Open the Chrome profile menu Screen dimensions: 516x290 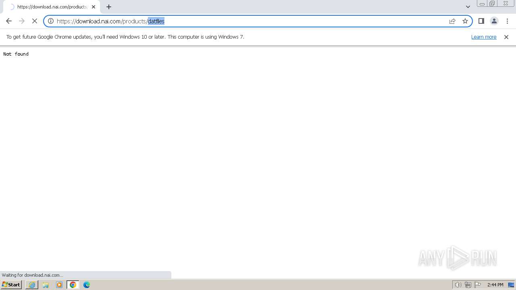[x=494, y=21]
